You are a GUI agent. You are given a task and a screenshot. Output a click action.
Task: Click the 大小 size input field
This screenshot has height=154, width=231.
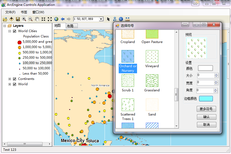[206, 75]
